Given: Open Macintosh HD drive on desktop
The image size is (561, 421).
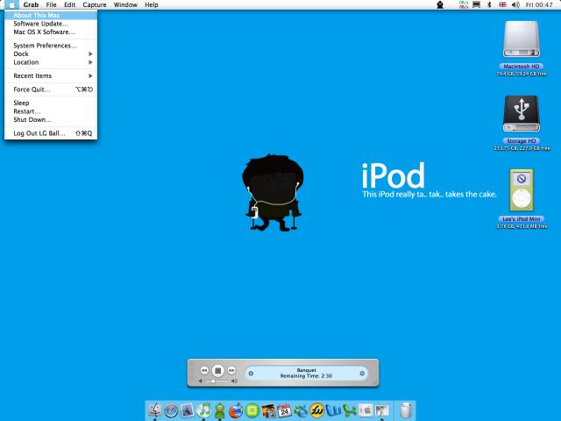Looking at the screenshot, I should (522, 39).
